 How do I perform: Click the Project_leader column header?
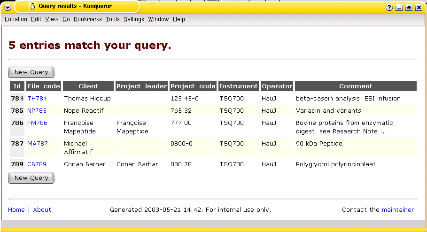tap(141, 86)
